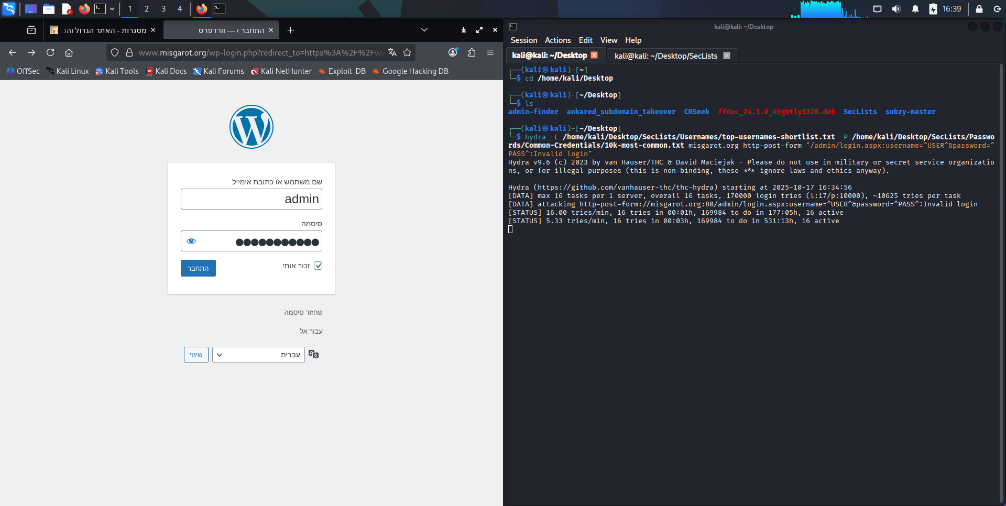The image size is (1006, 506).
Task: Open the clock showing 16:39
Action: coord(952,9)
